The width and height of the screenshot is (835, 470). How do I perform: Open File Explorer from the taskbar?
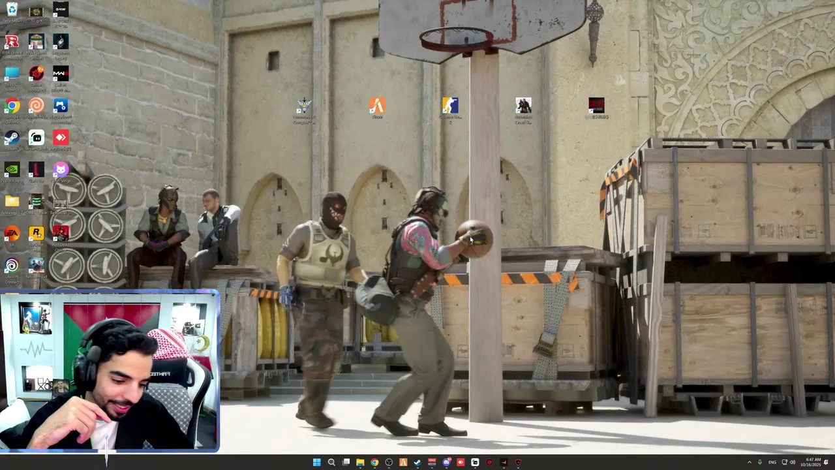pyautogui.click(x=360, y=462)
